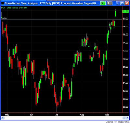The height and width of the screenshot is (123, 130).
Task: Open the gray I interval-link dropdown
Action: [x=110, y=3]
